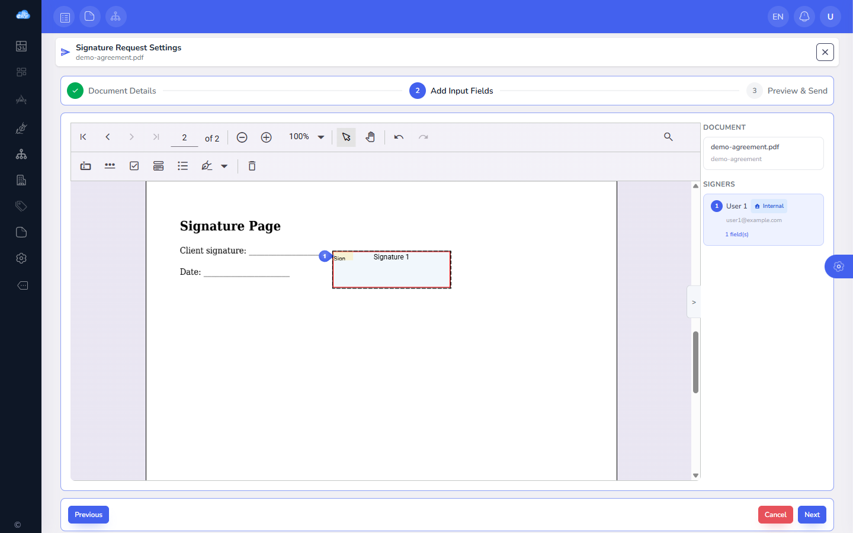Undo the last edit
853x533 pixels.
pos(399,137)
